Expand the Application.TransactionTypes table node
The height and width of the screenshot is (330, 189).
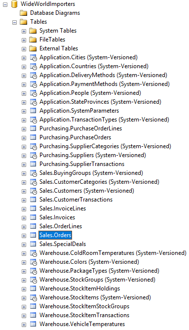click(x=24, y=120)
